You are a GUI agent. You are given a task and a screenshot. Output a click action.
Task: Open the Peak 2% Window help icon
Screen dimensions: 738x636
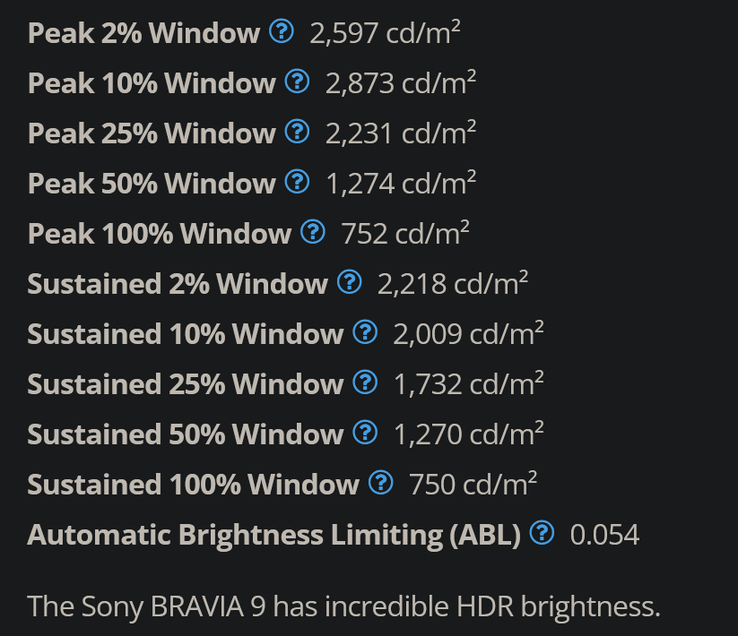pos(281,30)
